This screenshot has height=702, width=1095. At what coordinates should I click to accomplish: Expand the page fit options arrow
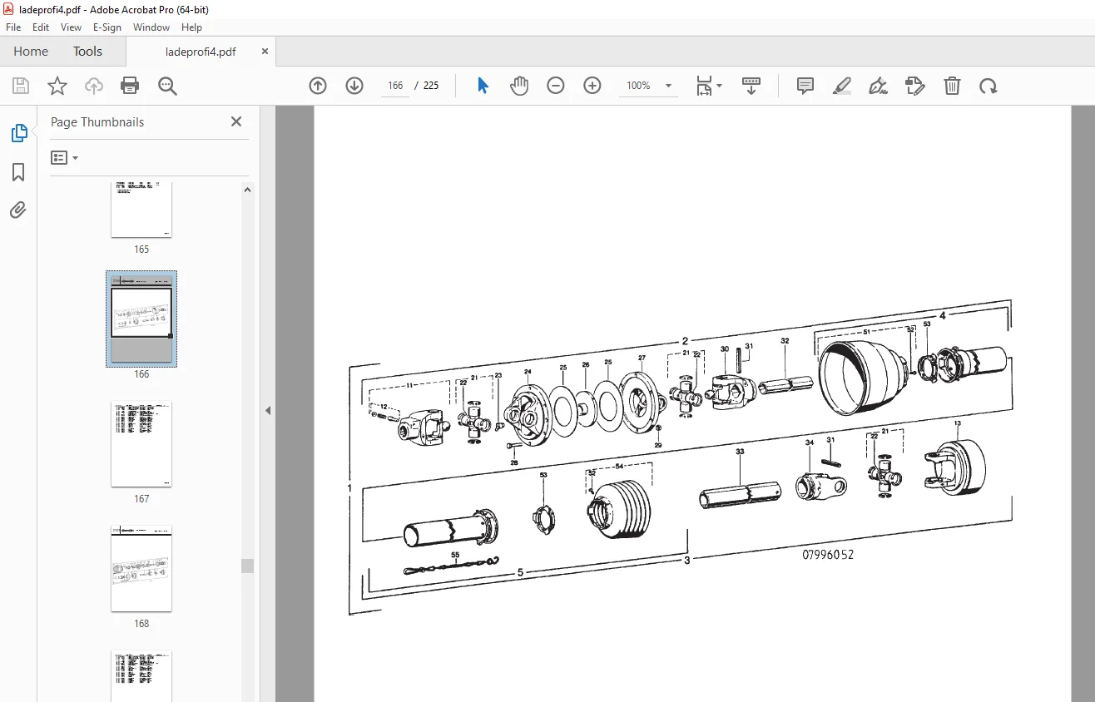720,86
